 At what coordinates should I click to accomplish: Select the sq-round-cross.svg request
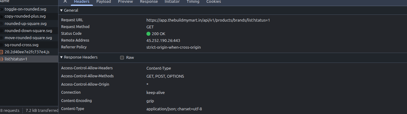tap(29, 45)
